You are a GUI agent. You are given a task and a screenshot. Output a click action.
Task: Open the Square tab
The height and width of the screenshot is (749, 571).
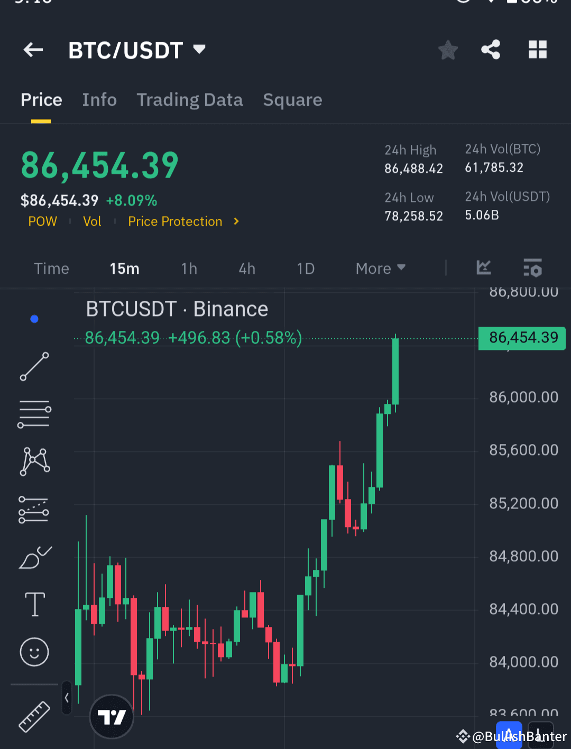point(292,100)
